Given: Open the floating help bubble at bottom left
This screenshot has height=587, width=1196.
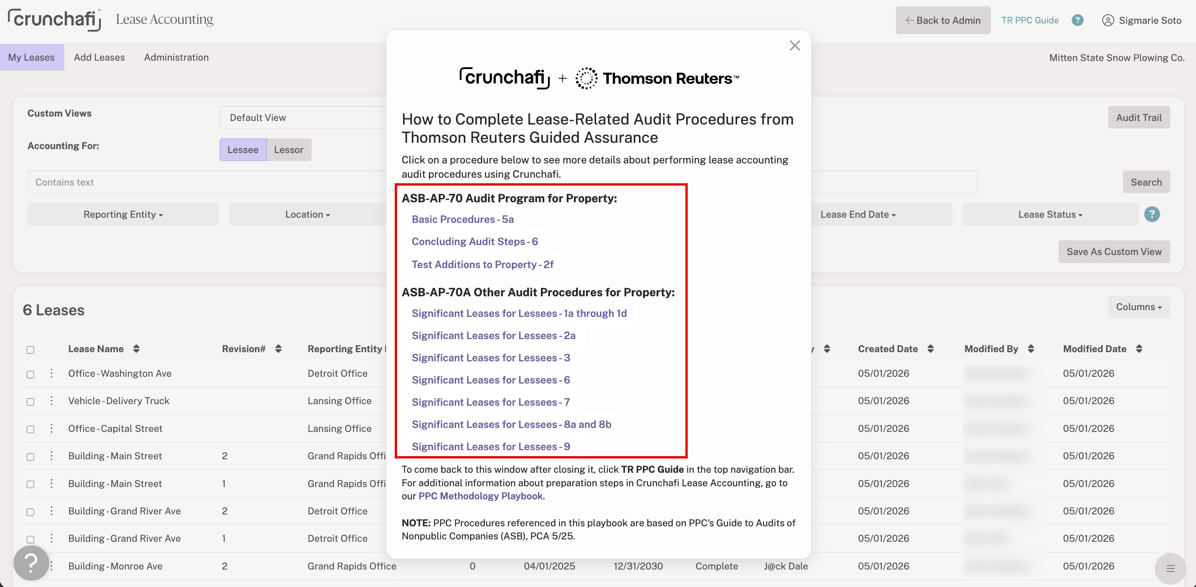Looking at the screenshot, I should (31, 563).
